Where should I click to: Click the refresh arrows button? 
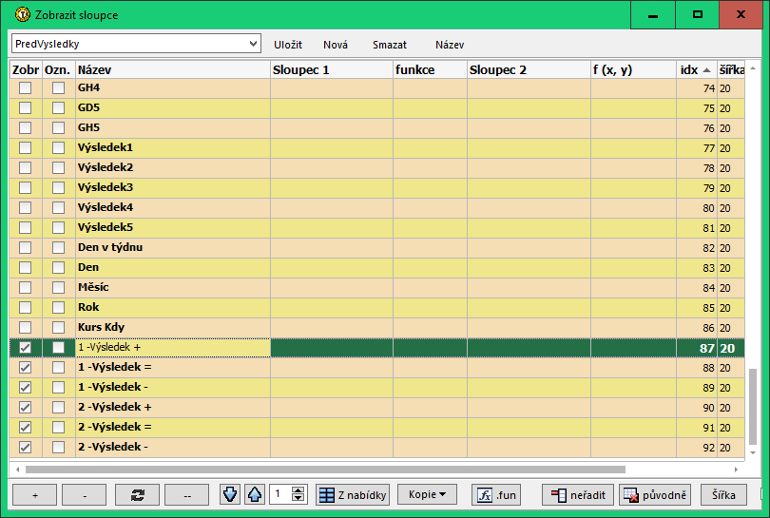[x=138, y=495]
